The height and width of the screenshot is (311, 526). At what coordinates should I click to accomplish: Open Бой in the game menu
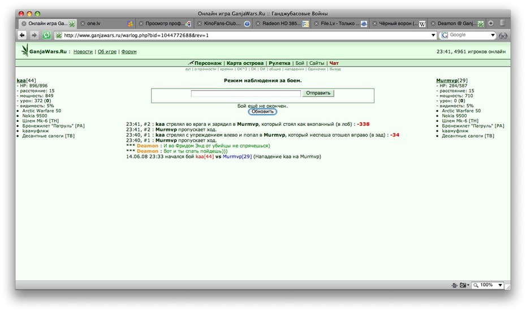point(300,63)
